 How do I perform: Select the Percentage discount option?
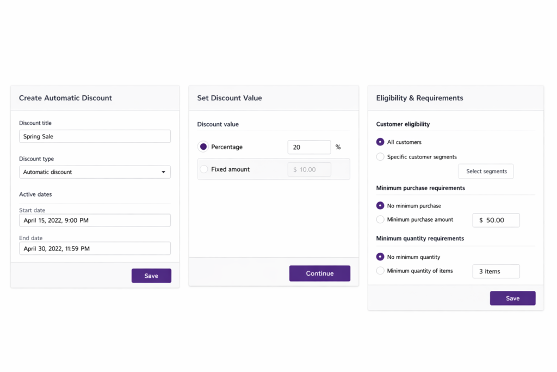203,147
